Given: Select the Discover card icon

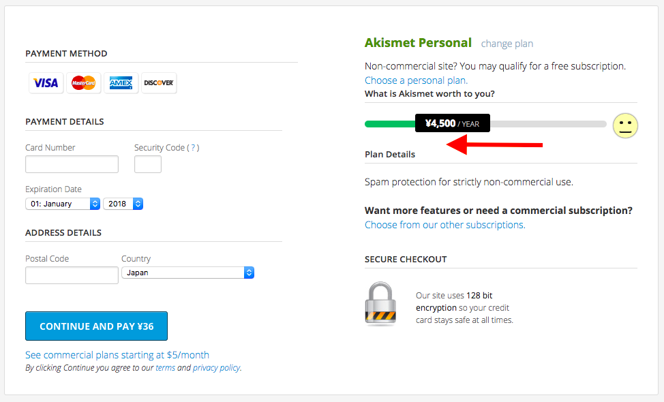Looking at the screenshot, I should [x=159, y=83].
